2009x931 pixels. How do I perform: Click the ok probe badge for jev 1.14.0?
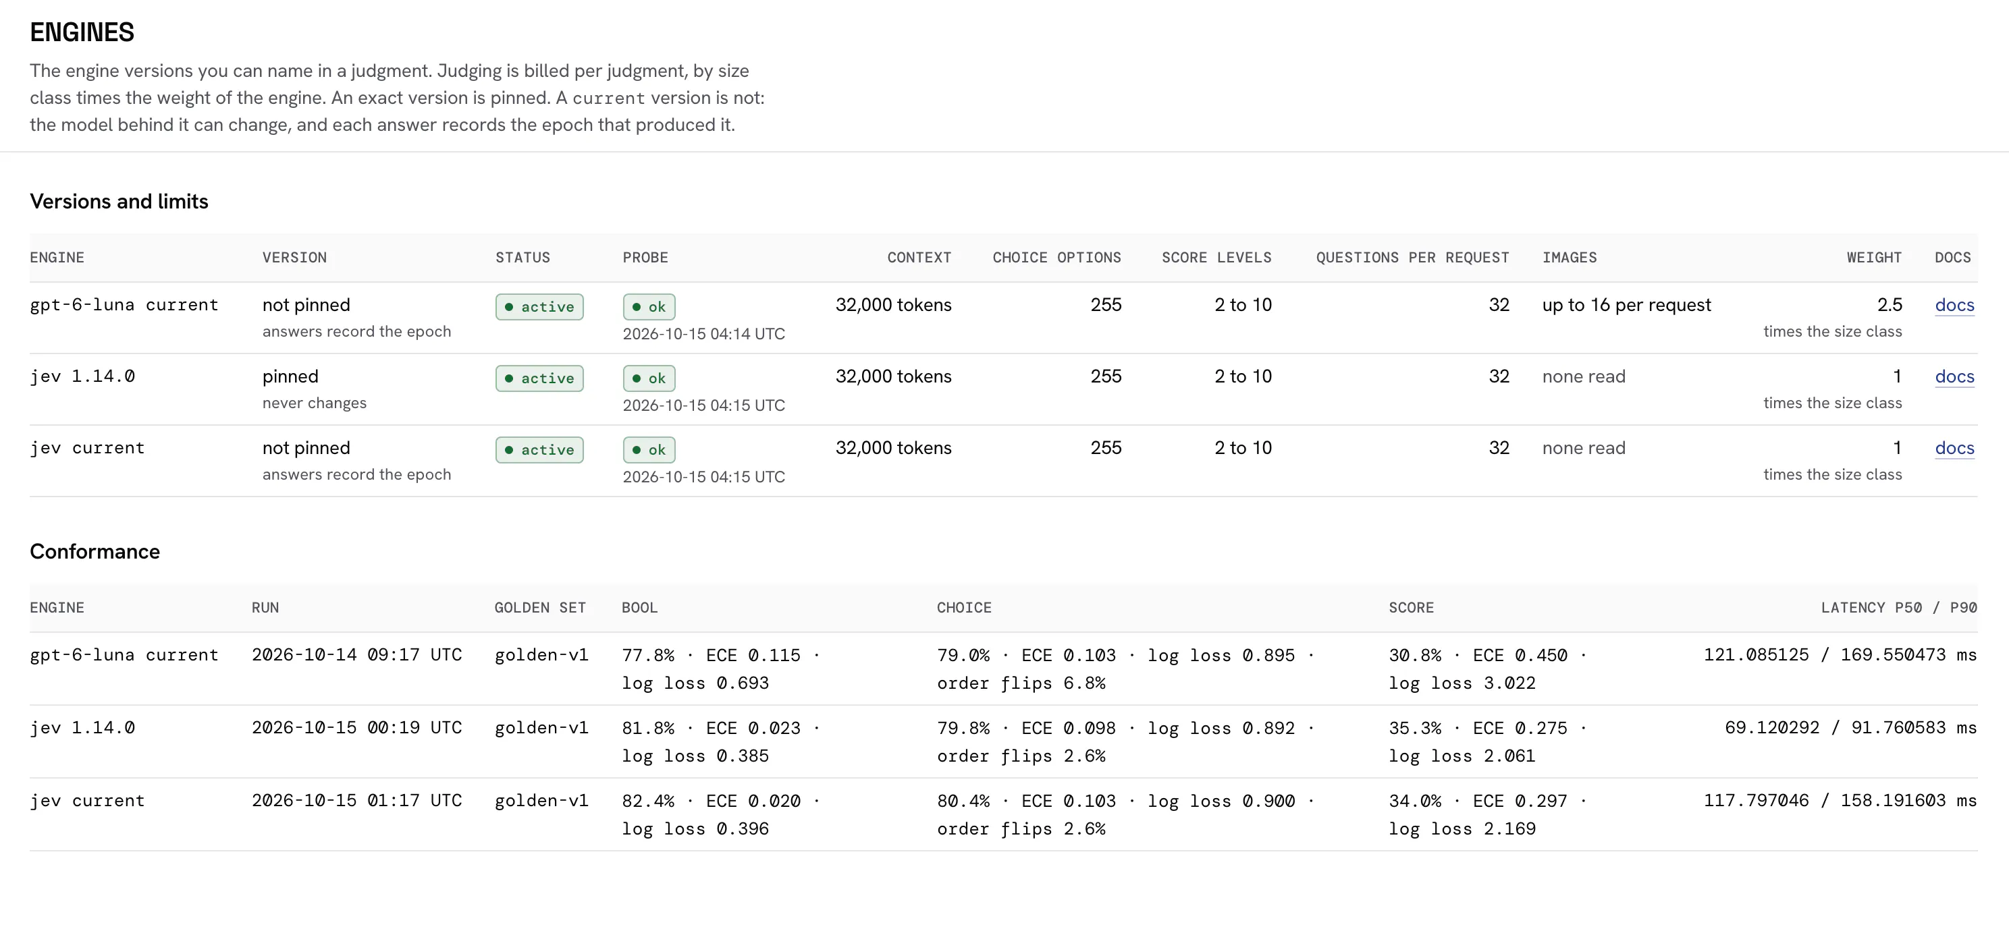pos(649,378)
